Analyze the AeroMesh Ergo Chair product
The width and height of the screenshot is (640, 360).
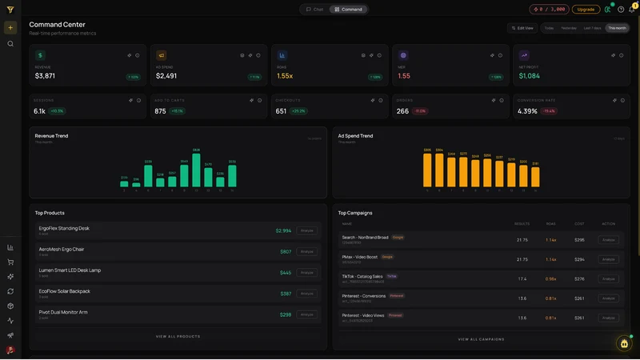click(307, 251)
